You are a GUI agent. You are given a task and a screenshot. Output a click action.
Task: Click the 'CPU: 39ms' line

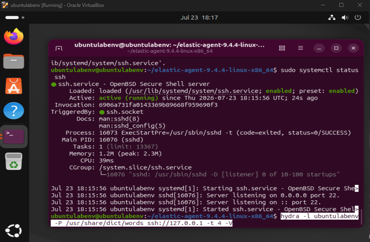pos(97,161)
